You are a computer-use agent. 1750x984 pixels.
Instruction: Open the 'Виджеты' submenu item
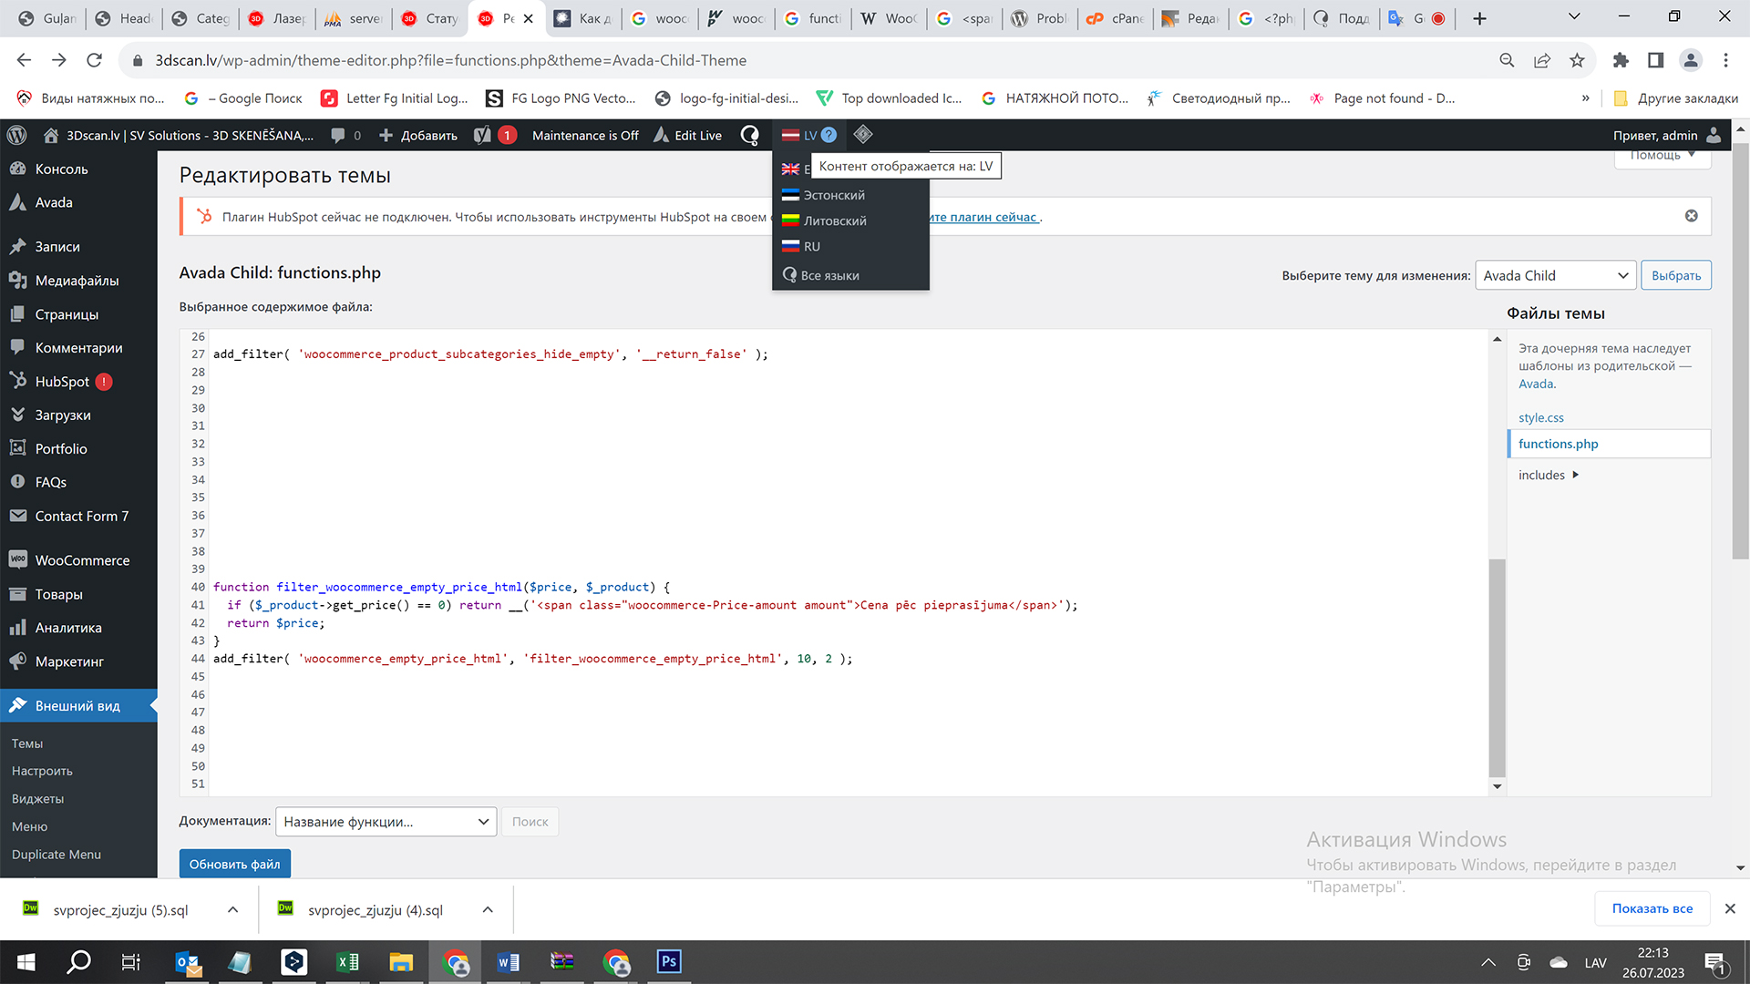(x=37, y=798)
